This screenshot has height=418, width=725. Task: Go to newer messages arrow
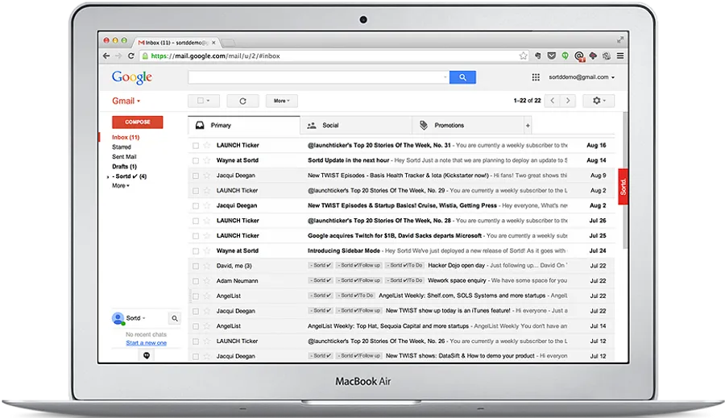552,101
